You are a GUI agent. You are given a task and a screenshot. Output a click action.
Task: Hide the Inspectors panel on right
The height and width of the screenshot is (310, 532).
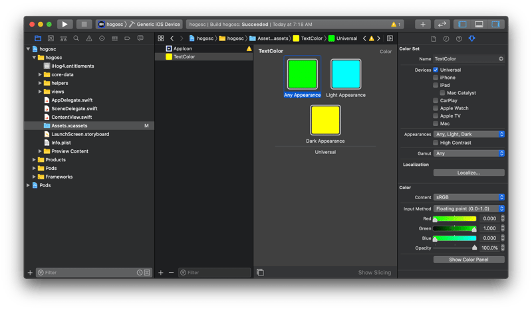pos(495,24)
